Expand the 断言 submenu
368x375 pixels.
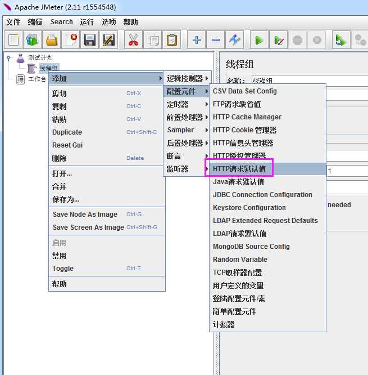pos(187,156)
